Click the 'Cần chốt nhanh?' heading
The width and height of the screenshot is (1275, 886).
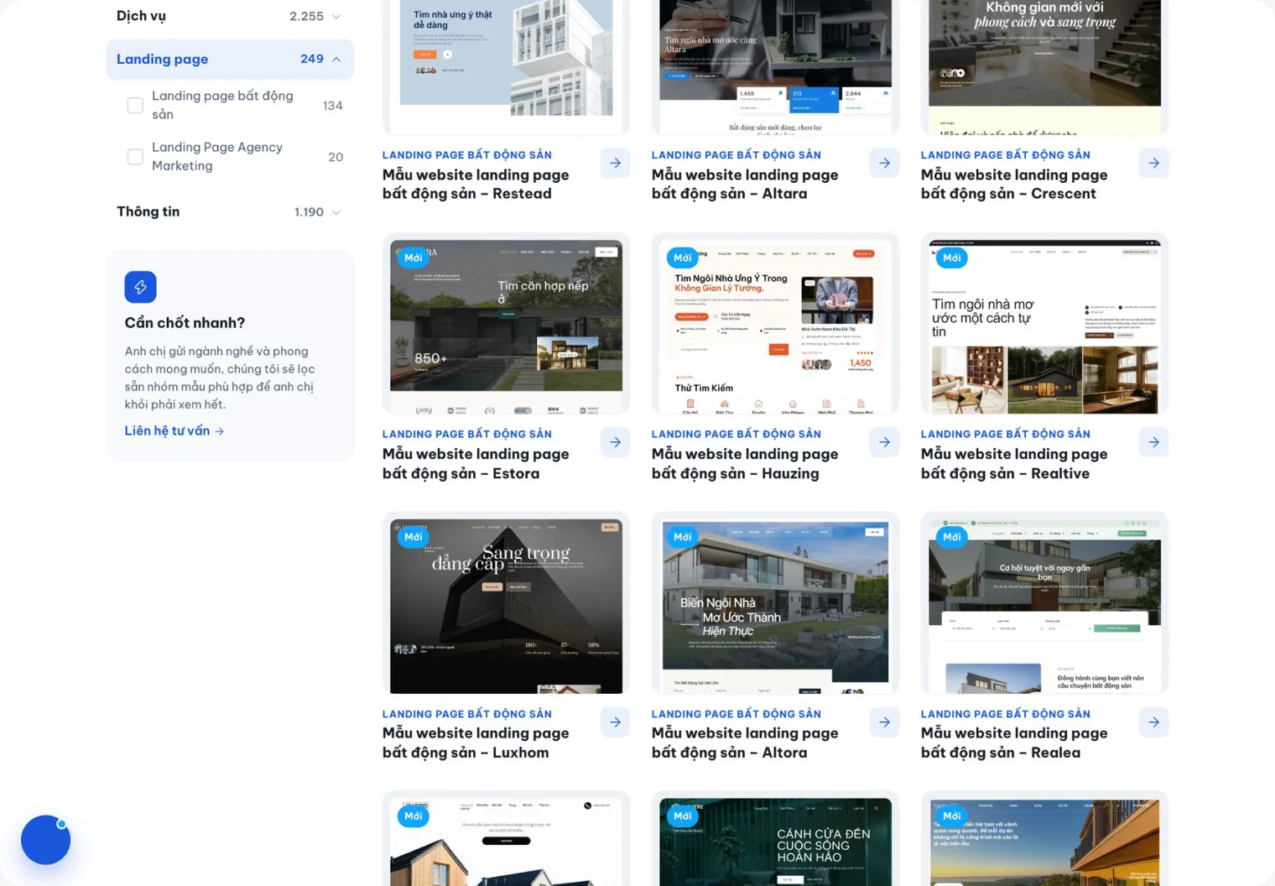(x=185, y=323)
